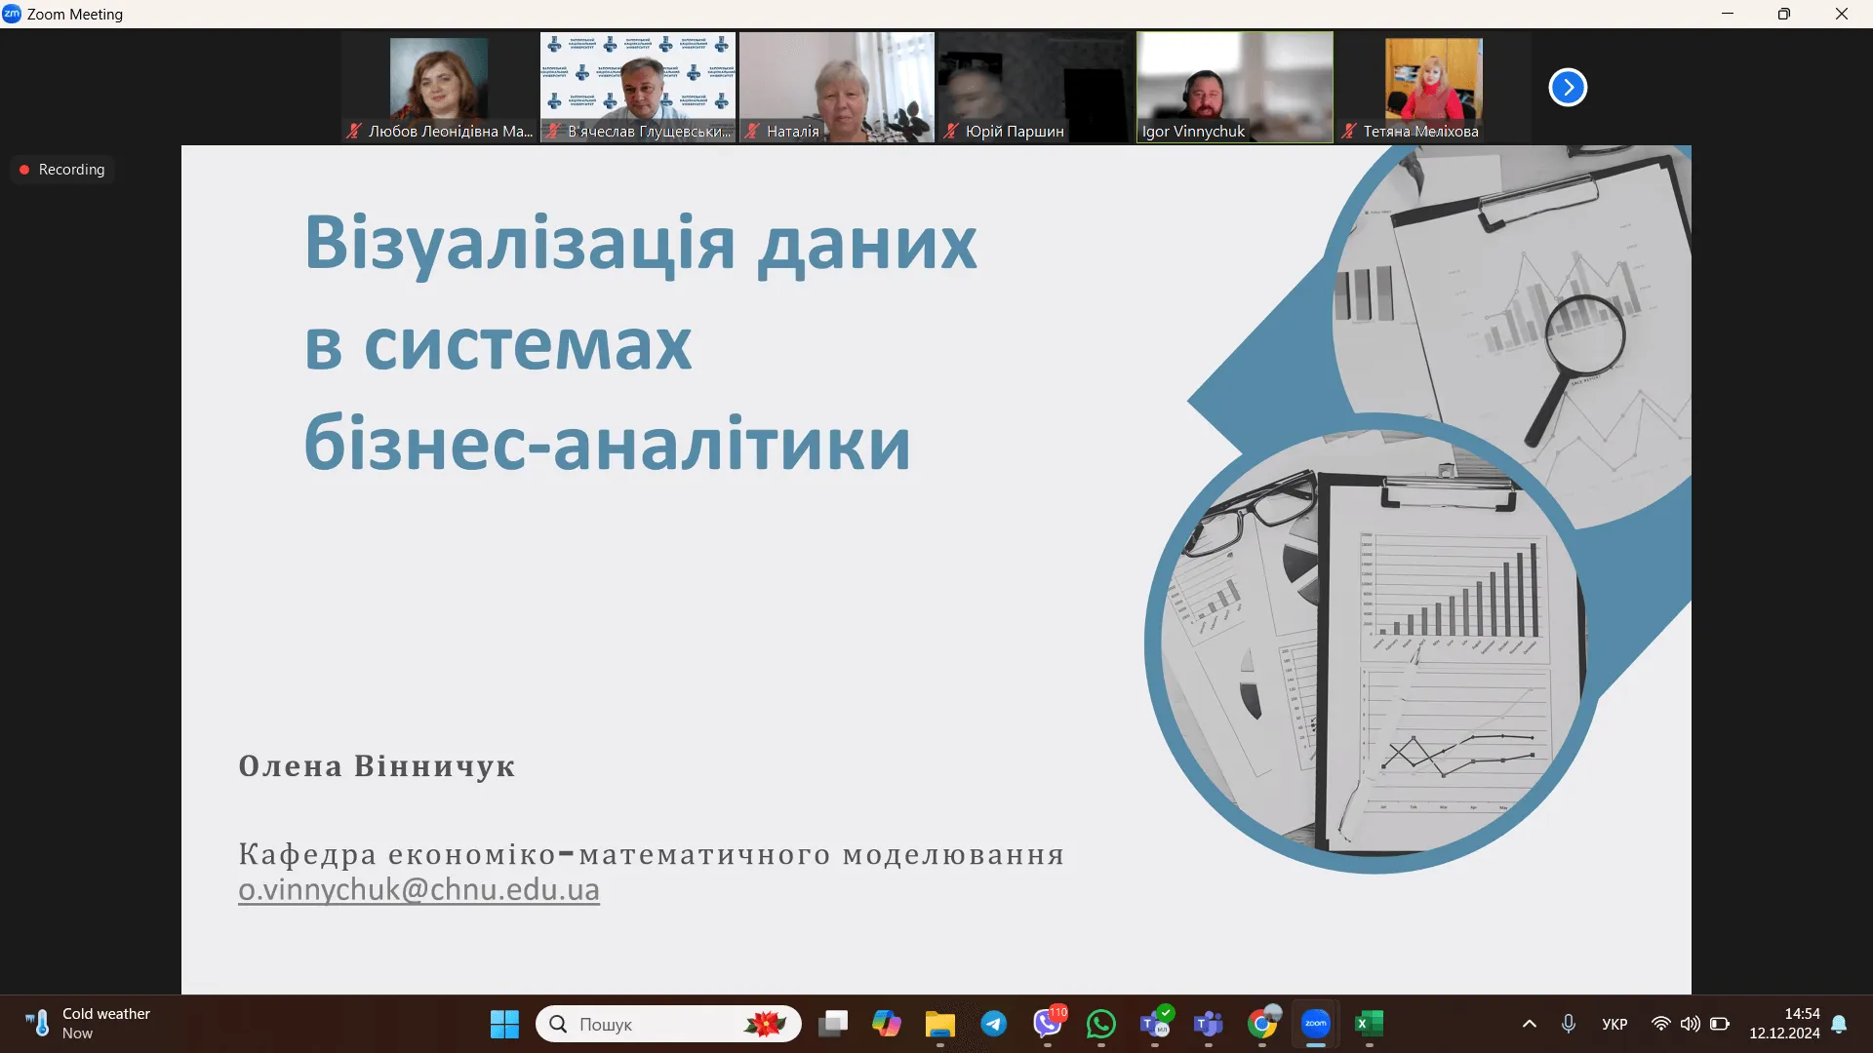The width and height of the screenshot is (1873, 1053).
Task: Open volume control in tray
Action: coord(1691,1024)
